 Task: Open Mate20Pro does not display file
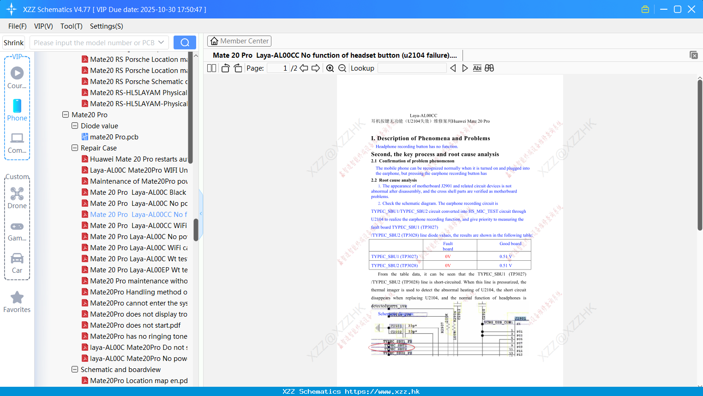click(134, 314)
